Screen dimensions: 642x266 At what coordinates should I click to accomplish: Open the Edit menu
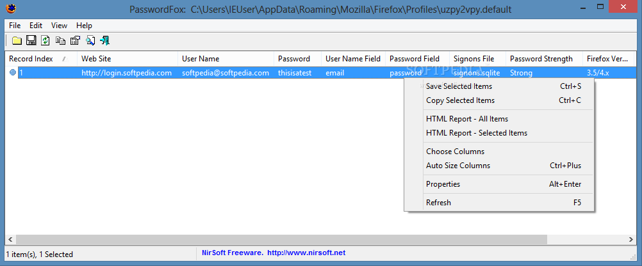tap(36, 26)
